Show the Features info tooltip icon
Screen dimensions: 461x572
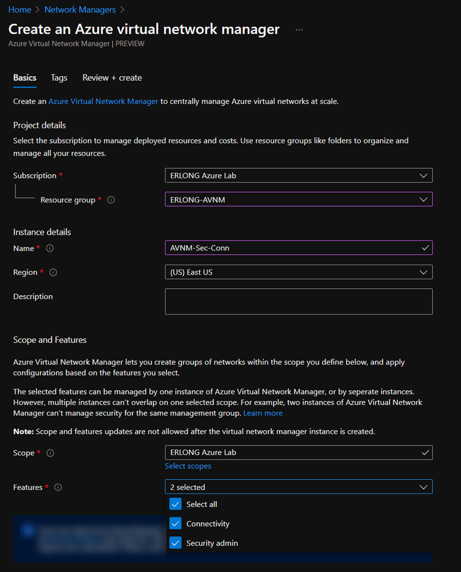[58, 487]
